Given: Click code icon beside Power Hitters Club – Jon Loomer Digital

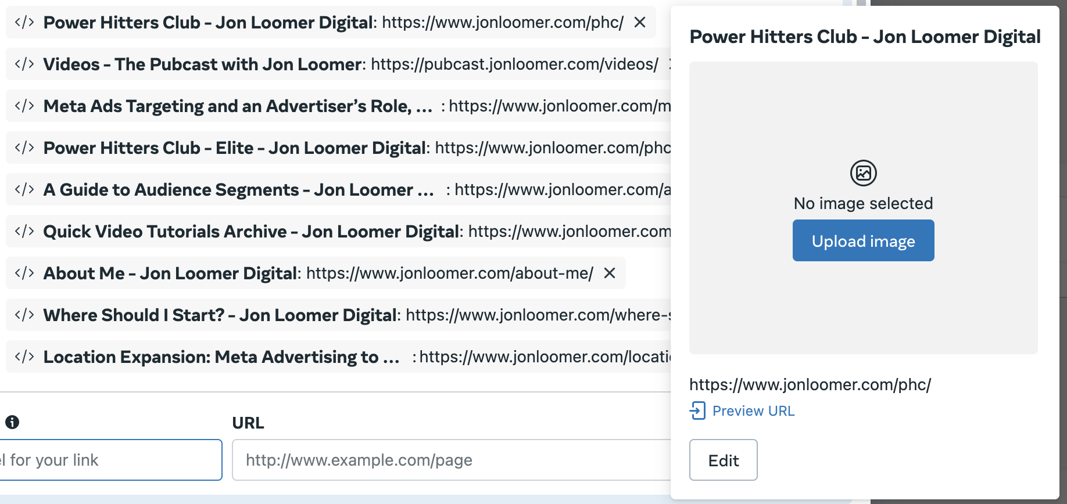Looking at the screenshot, I should coord(24,22).
